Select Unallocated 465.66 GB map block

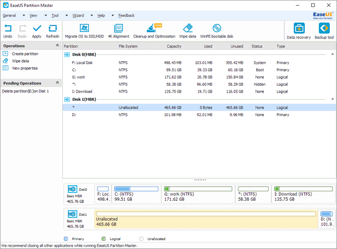[x=206, y=219]
